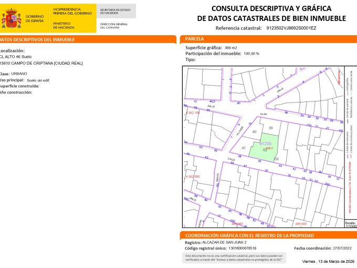Click parcel number 39 on the map

(271, 128)
